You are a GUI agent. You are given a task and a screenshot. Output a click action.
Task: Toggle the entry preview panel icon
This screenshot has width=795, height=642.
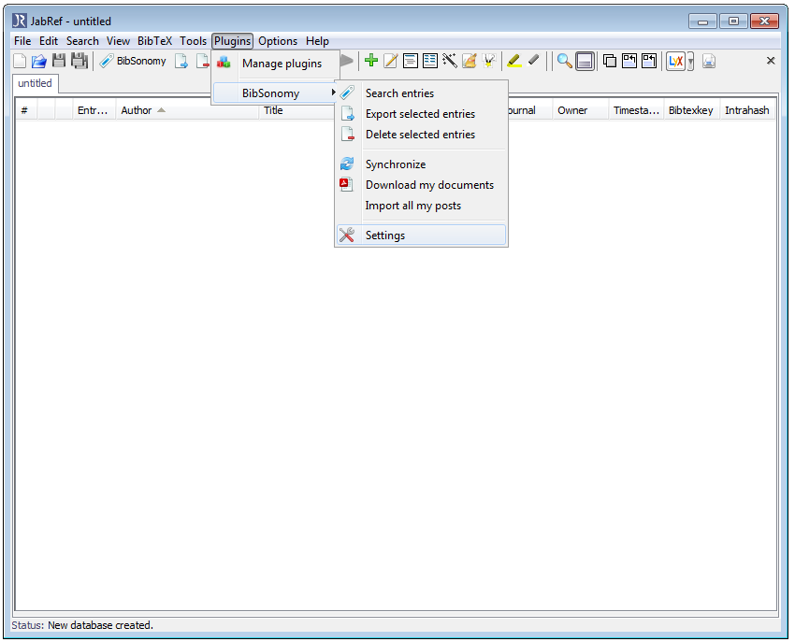click(x=585, y=62)
